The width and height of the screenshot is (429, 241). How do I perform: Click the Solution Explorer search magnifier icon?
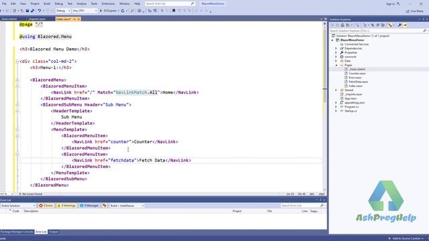pyautogui.click(x=424, y=31)
